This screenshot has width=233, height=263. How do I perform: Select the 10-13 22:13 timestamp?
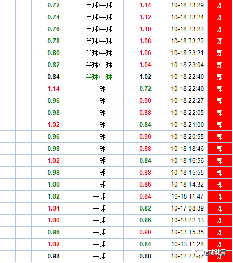[x=187, y=220]
